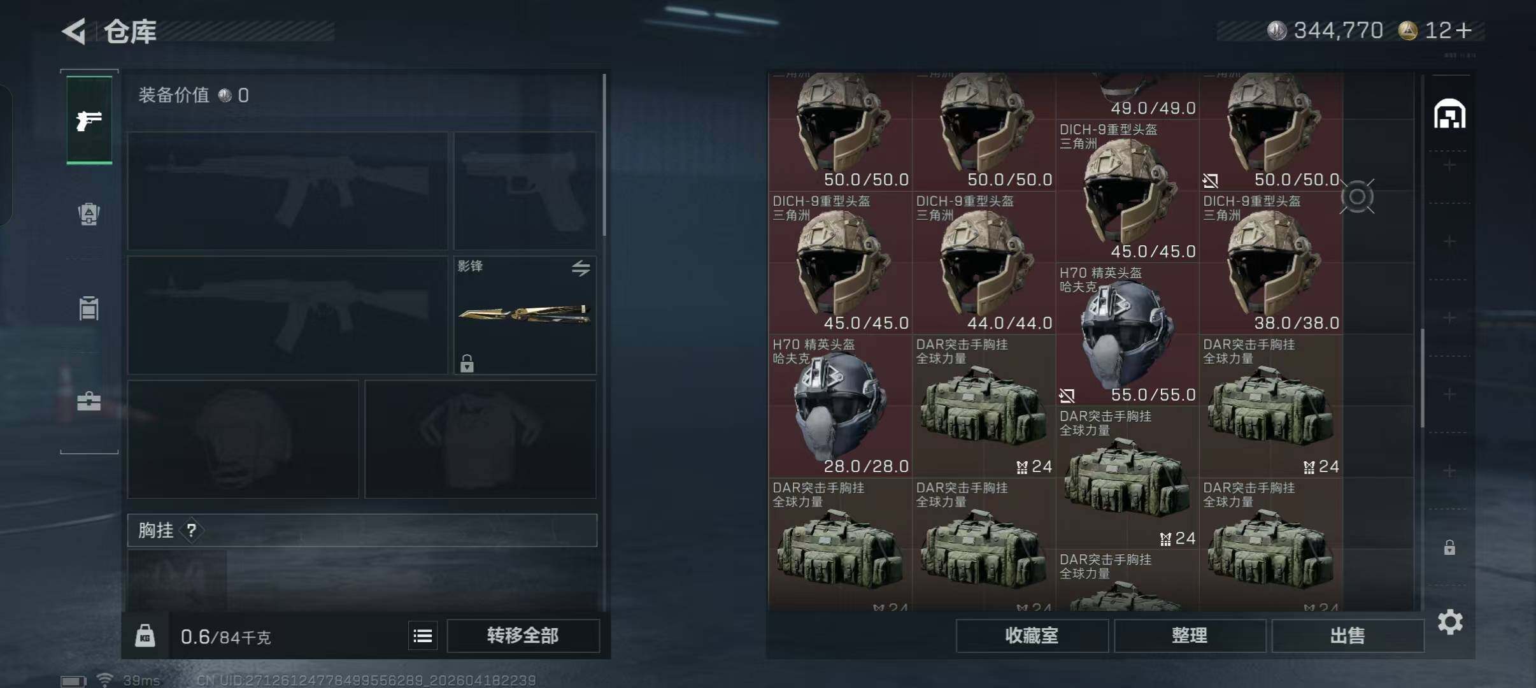Open the 胸挂 question mark help icon
This screenshot has width=1536, height=688.
[x=191, y=530]
